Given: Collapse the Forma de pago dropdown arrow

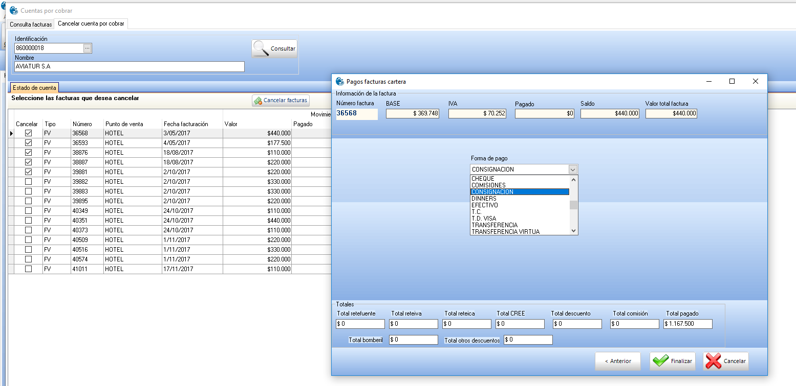Looking at the screenshot, I should 573,170.
